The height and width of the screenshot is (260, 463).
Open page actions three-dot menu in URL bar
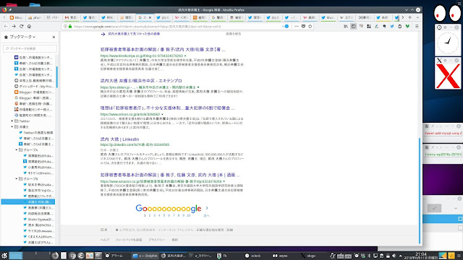(297, 26)
